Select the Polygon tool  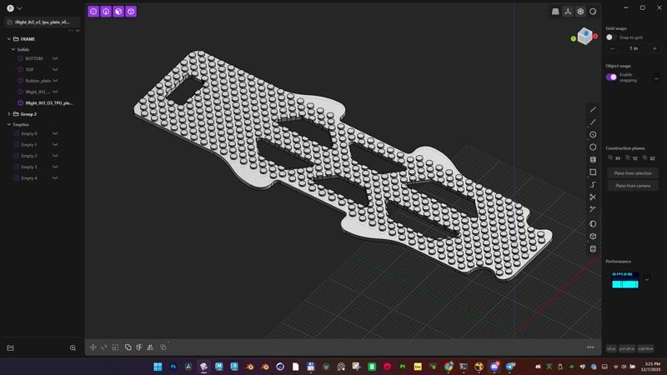pos(593,147)
